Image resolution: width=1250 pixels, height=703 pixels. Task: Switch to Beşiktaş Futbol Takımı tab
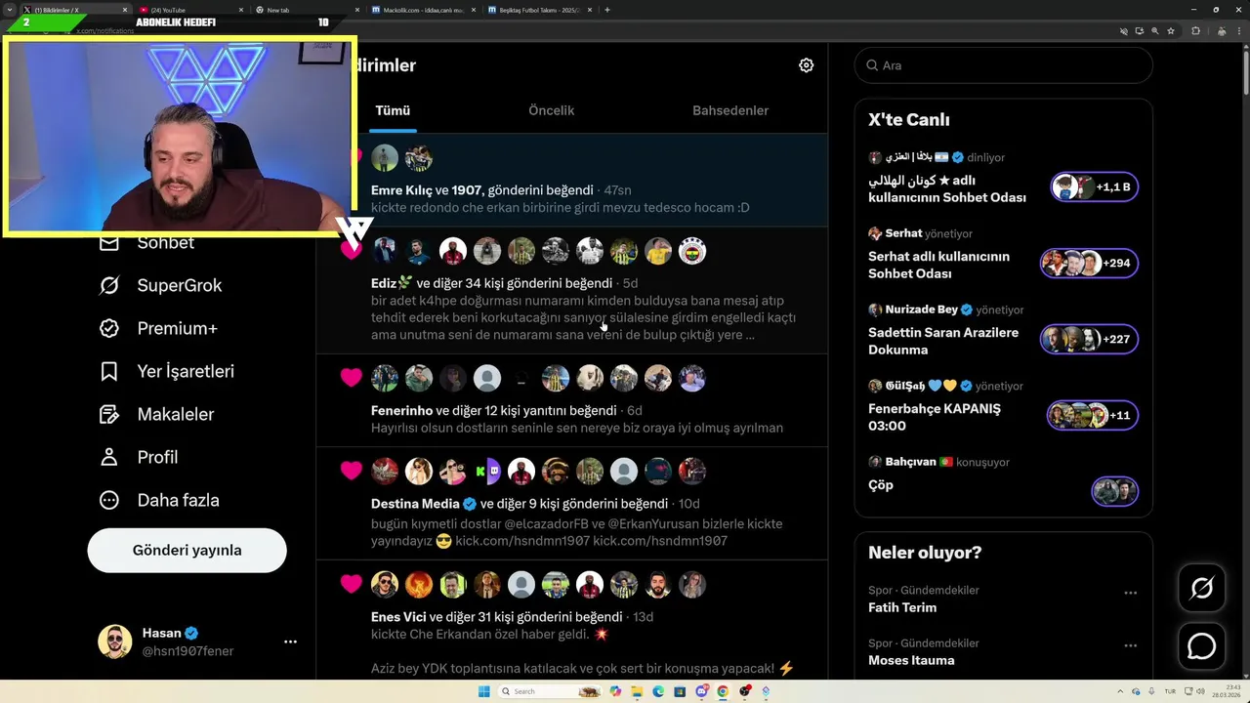539,10
